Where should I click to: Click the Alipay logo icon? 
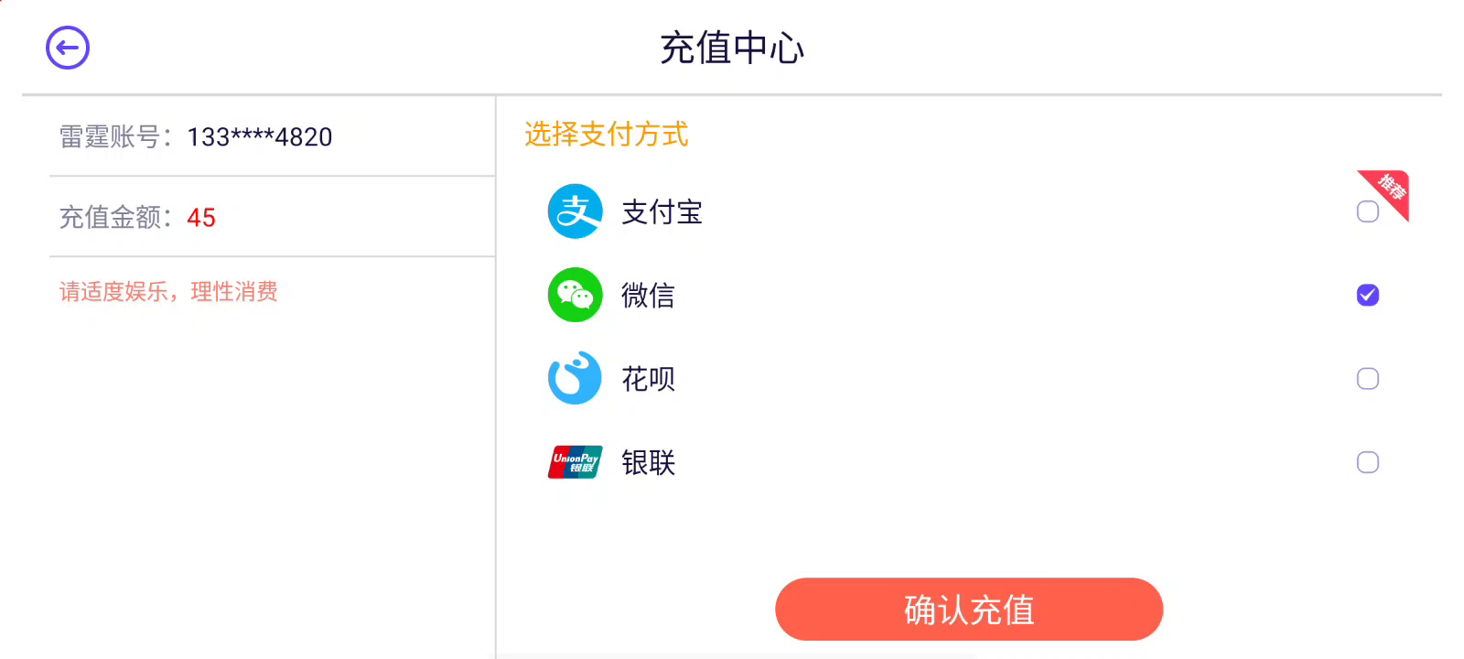[x=575, y=211]
